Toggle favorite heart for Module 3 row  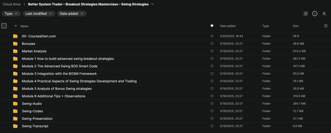pyautogui.click(x=212, y=74)
